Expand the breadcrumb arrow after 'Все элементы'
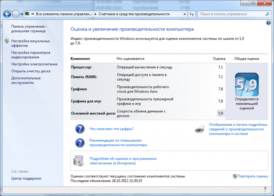Viewport: 274px width, 196px height. (96, 14)
